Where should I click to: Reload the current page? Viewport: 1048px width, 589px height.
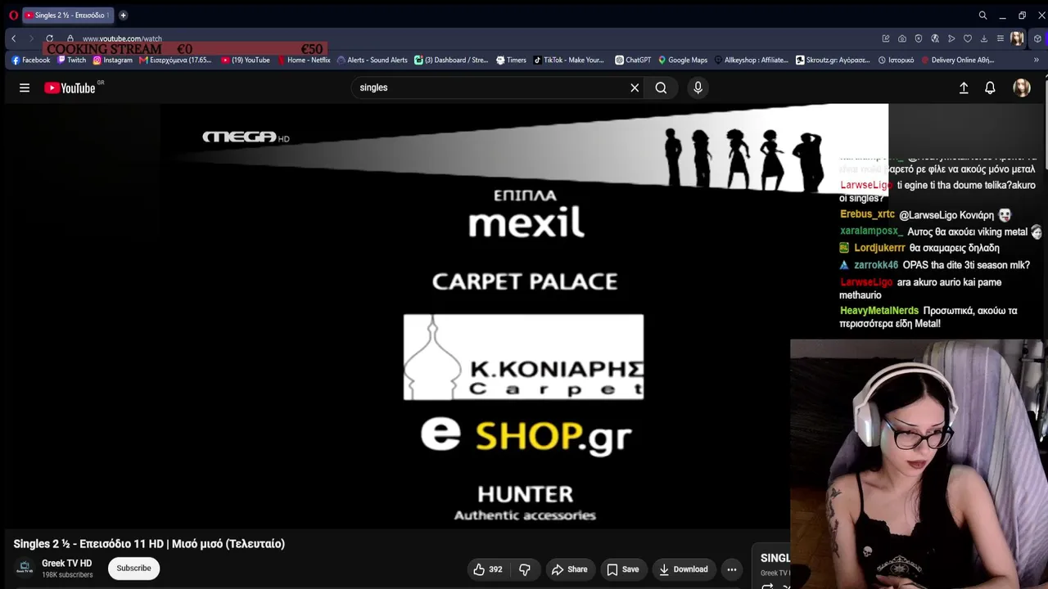tap(49, 38)
